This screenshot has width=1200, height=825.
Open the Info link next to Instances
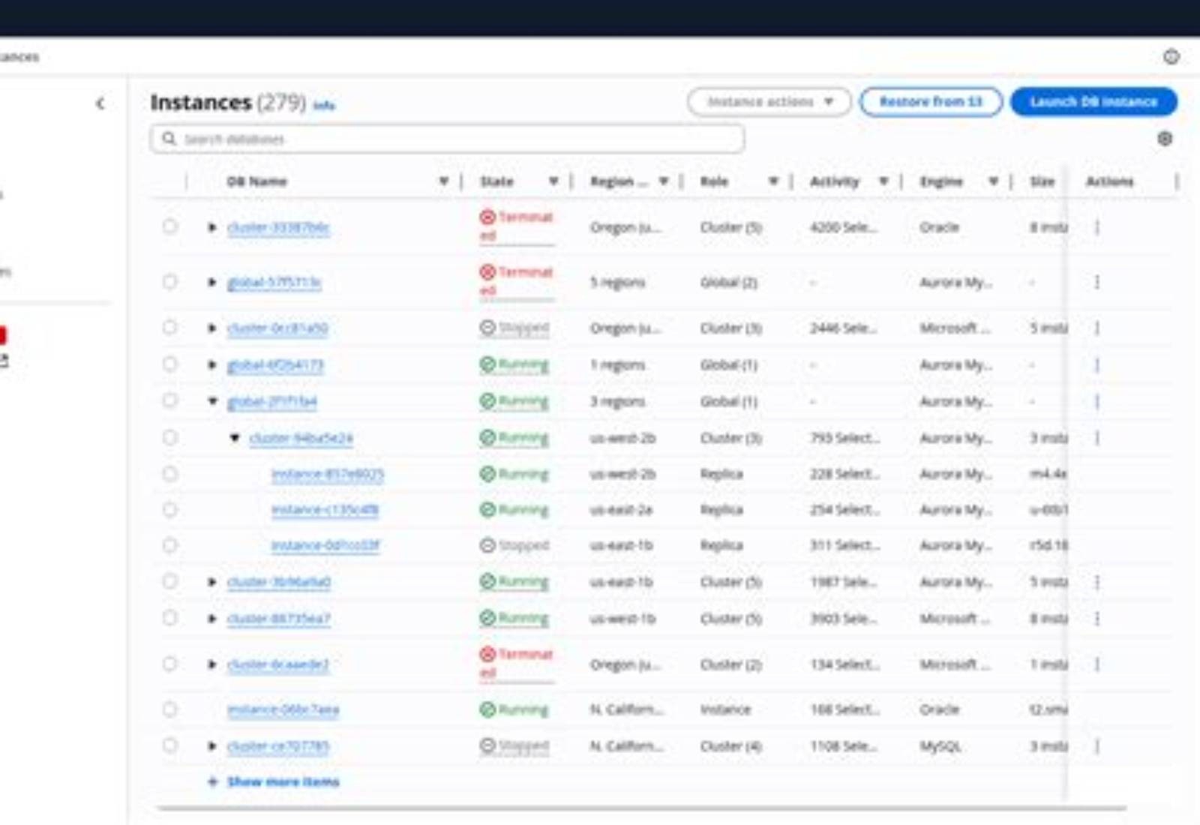324,105
